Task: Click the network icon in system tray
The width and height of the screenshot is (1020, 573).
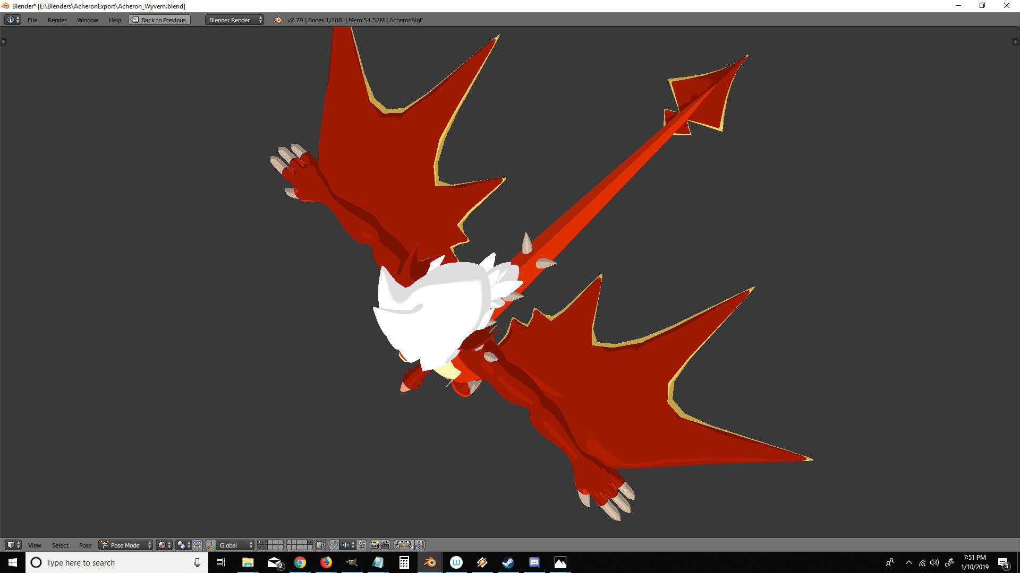Action: pyautogui.click(x=922, y=562)
